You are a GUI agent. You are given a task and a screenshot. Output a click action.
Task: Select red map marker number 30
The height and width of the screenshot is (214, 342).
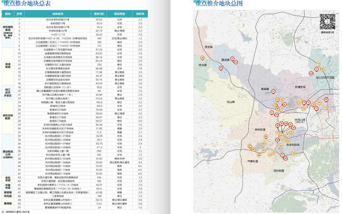(285, 158)
